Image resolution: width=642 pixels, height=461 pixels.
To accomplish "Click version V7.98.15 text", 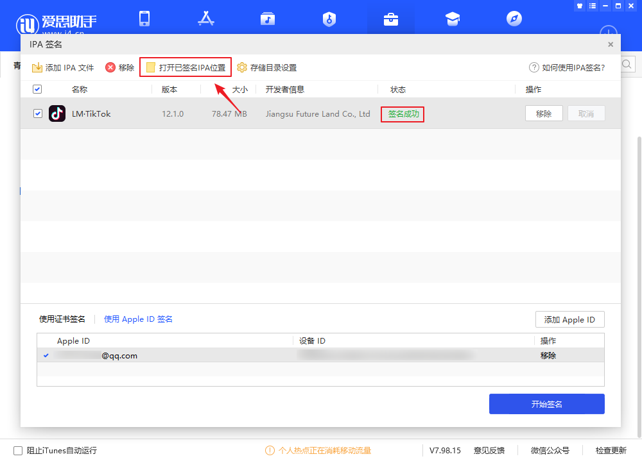I will click(445, 450).
